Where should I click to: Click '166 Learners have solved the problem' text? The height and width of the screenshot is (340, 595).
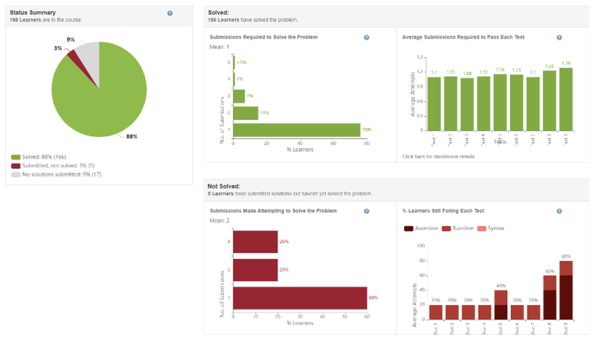[253, 20]
